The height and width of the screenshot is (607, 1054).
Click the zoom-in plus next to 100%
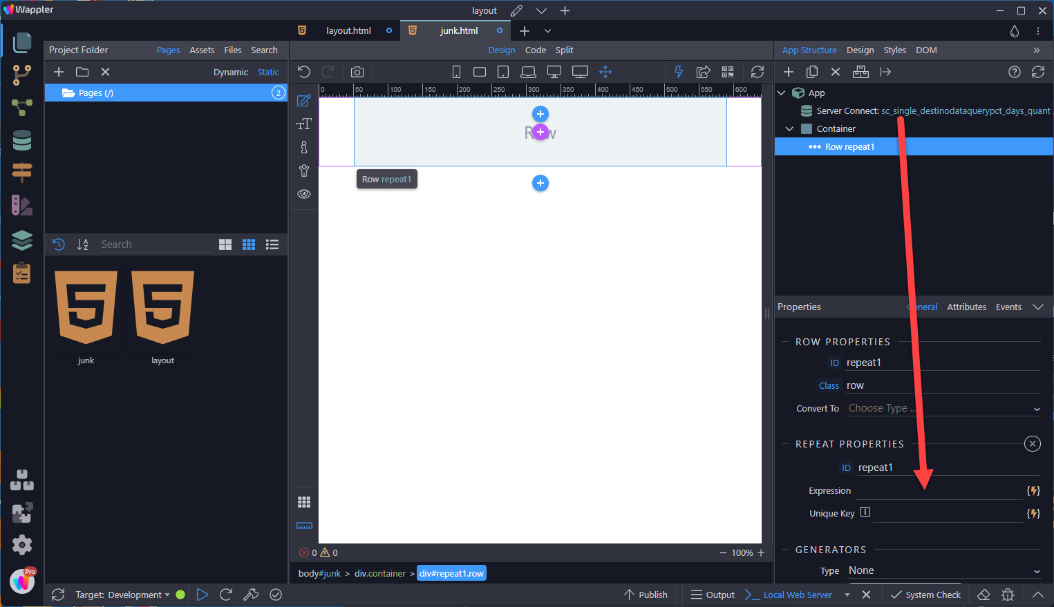click(x=761, y=552)
